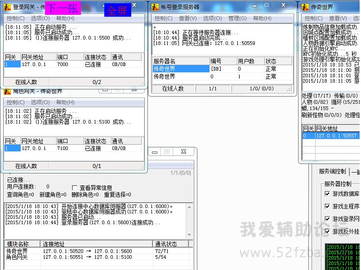The width and height of the screenshot is (361, 270).
Task: Enable 查看异常信息 checkbox
Action: click(x=75, y=188)
